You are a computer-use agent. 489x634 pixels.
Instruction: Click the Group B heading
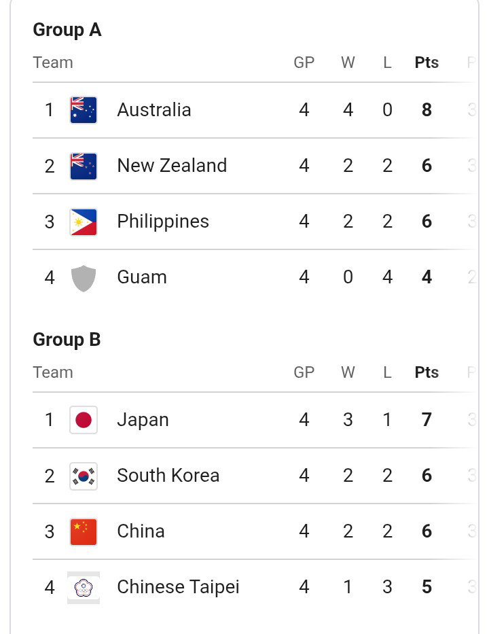pos(67,340)
